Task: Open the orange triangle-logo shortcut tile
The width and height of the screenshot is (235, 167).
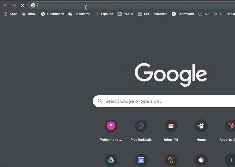Action: (171, 160)
